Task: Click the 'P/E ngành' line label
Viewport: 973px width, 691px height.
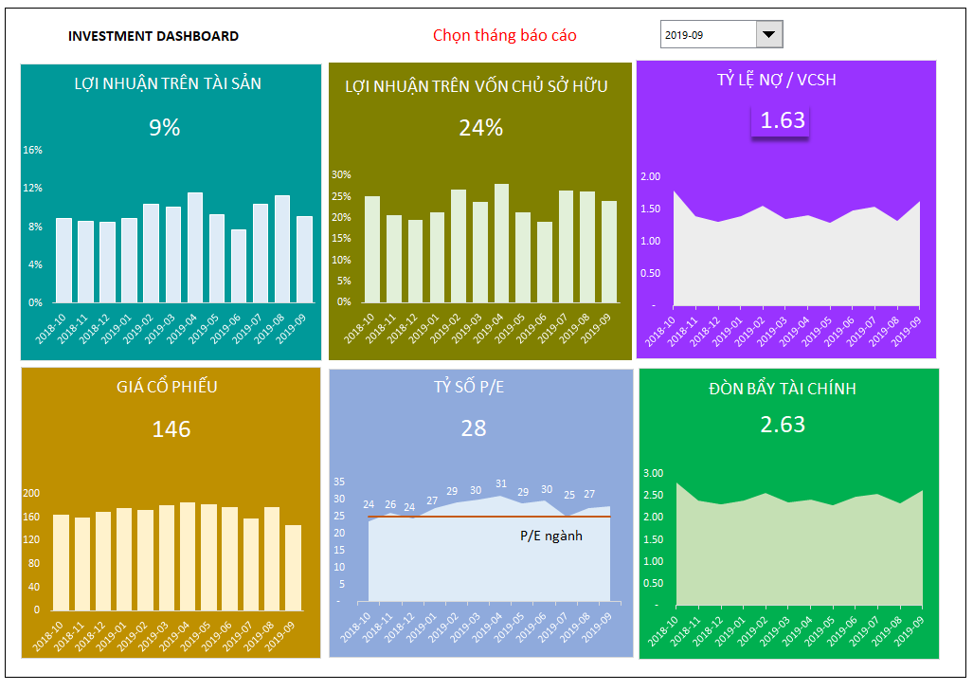Action: pos(551,536)
